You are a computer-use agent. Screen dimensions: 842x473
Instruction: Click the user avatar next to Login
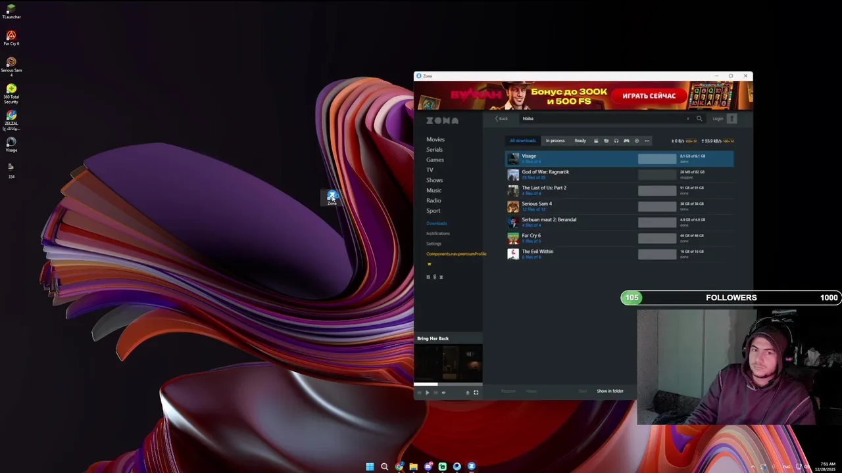coord(732,119)
